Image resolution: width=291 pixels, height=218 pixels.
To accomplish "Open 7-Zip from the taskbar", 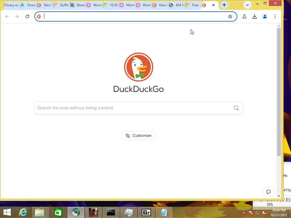I will (146, 212).
